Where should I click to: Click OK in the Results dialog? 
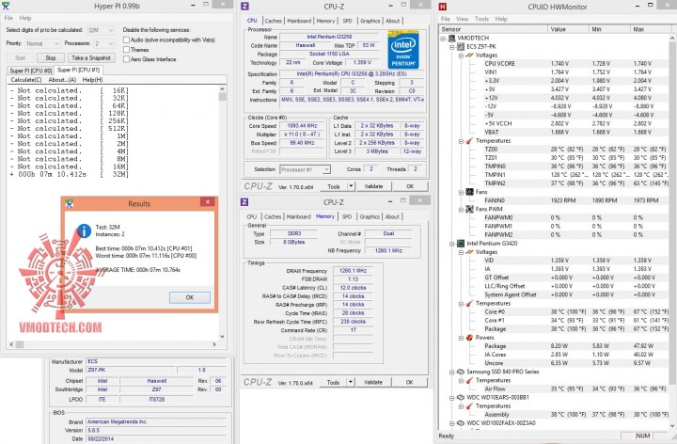click(x=190, y=297)
